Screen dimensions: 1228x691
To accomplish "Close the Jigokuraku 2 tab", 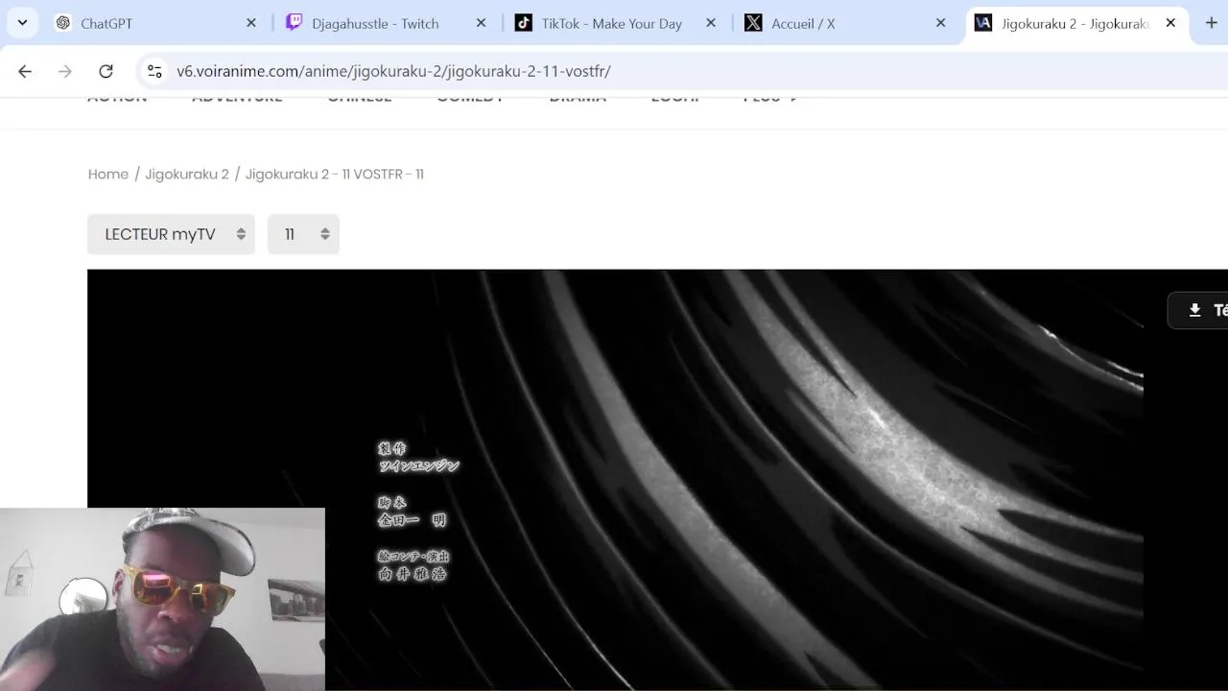I will click(x=1170, y=23).
